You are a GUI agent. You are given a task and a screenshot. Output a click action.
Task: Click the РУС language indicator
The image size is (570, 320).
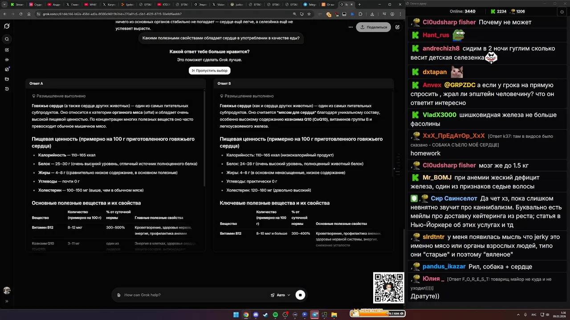coord(534,315)
